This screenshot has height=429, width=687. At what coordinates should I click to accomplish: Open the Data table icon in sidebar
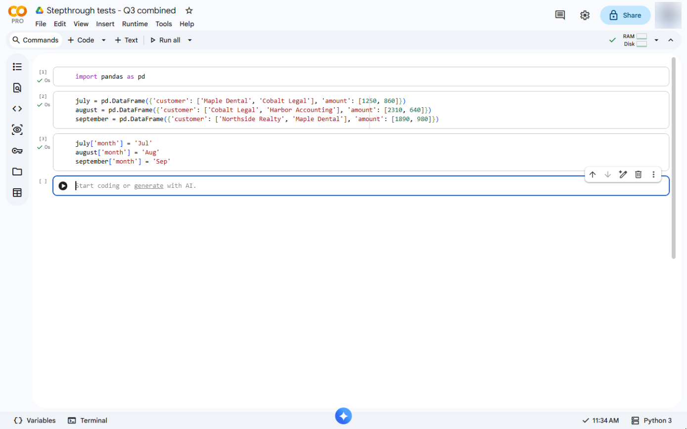pyautogui.click(x=17, y=193)
